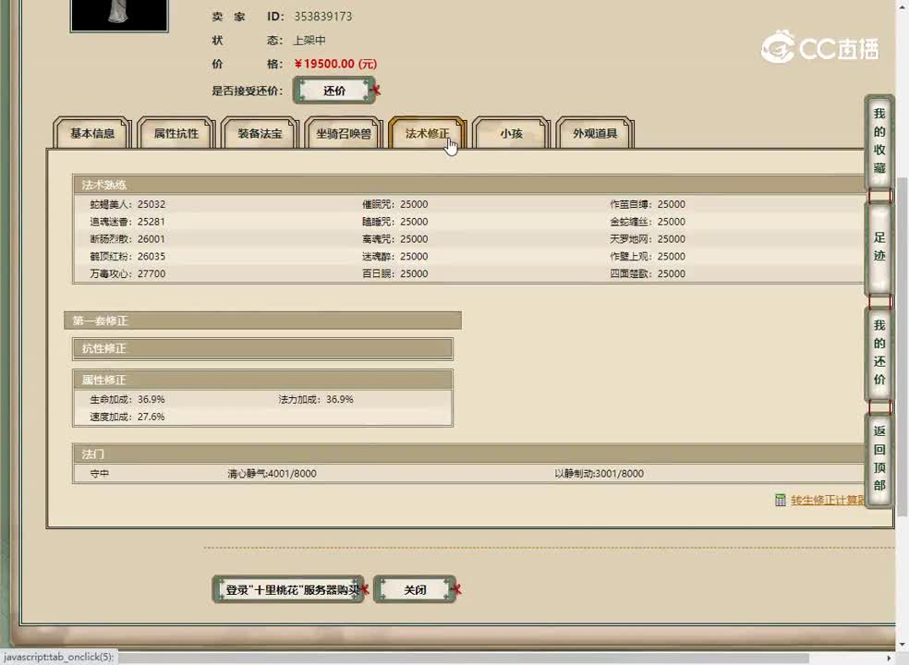Switch to the 属性抗性 tab
909x665 pixels.
pyautogui.click(x=176, y=133)
